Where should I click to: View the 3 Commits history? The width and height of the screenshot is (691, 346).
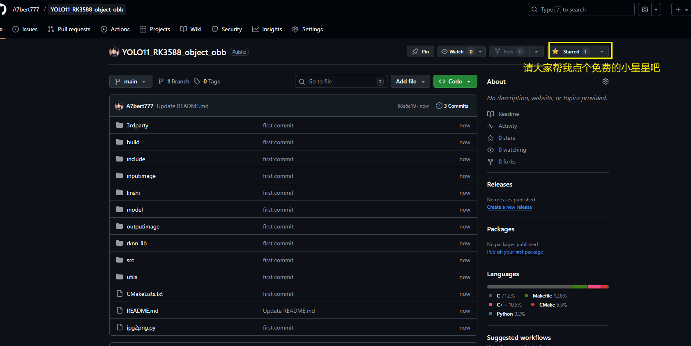pyautogui.click(x=452, y=106)
